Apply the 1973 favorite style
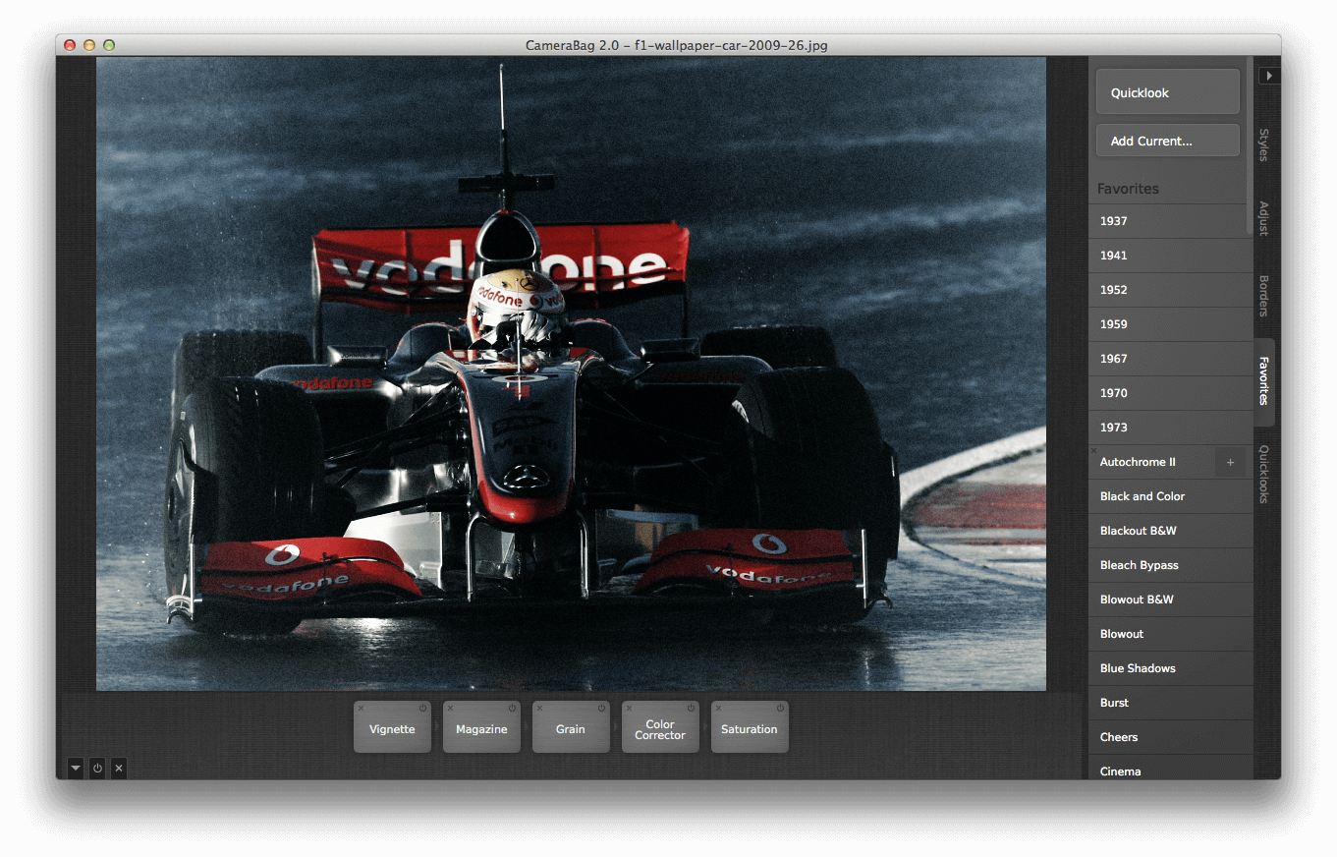1337x857 pixels. point(1170,428)
